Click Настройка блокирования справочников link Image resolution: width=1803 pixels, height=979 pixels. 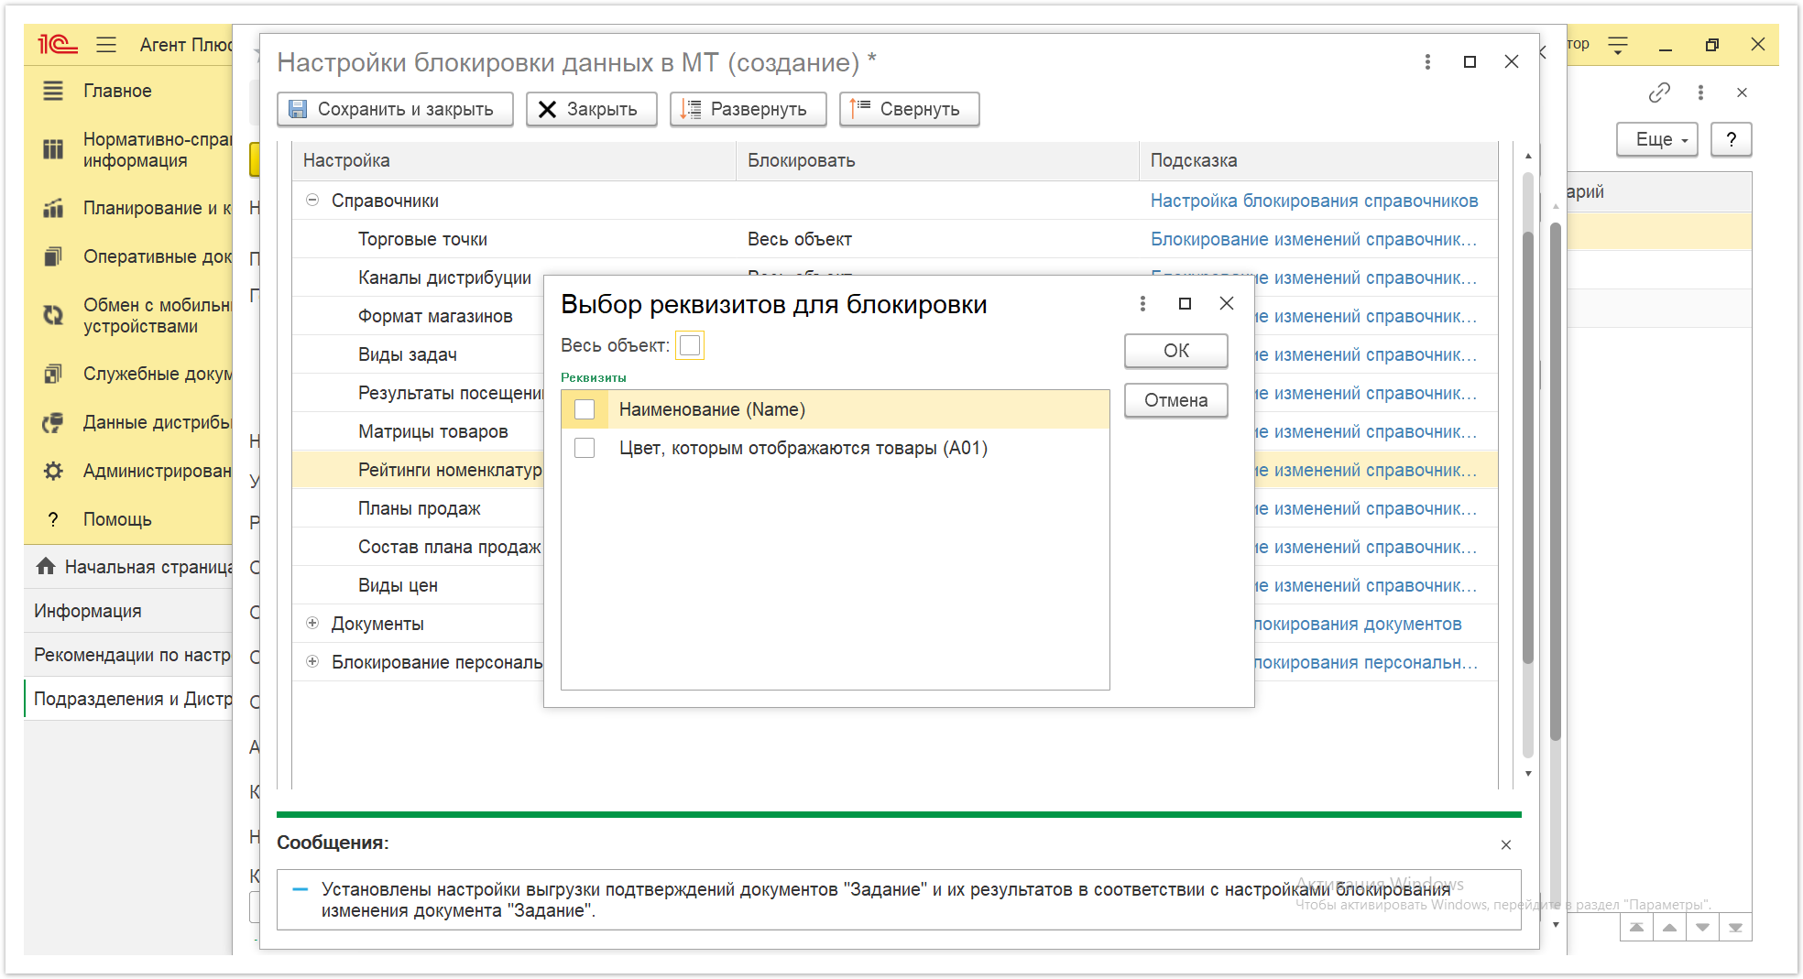point(1314,201)
